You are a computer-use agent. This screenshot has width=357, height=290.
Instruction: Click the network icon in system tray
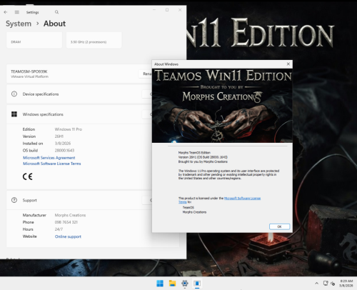click(326, 283)
